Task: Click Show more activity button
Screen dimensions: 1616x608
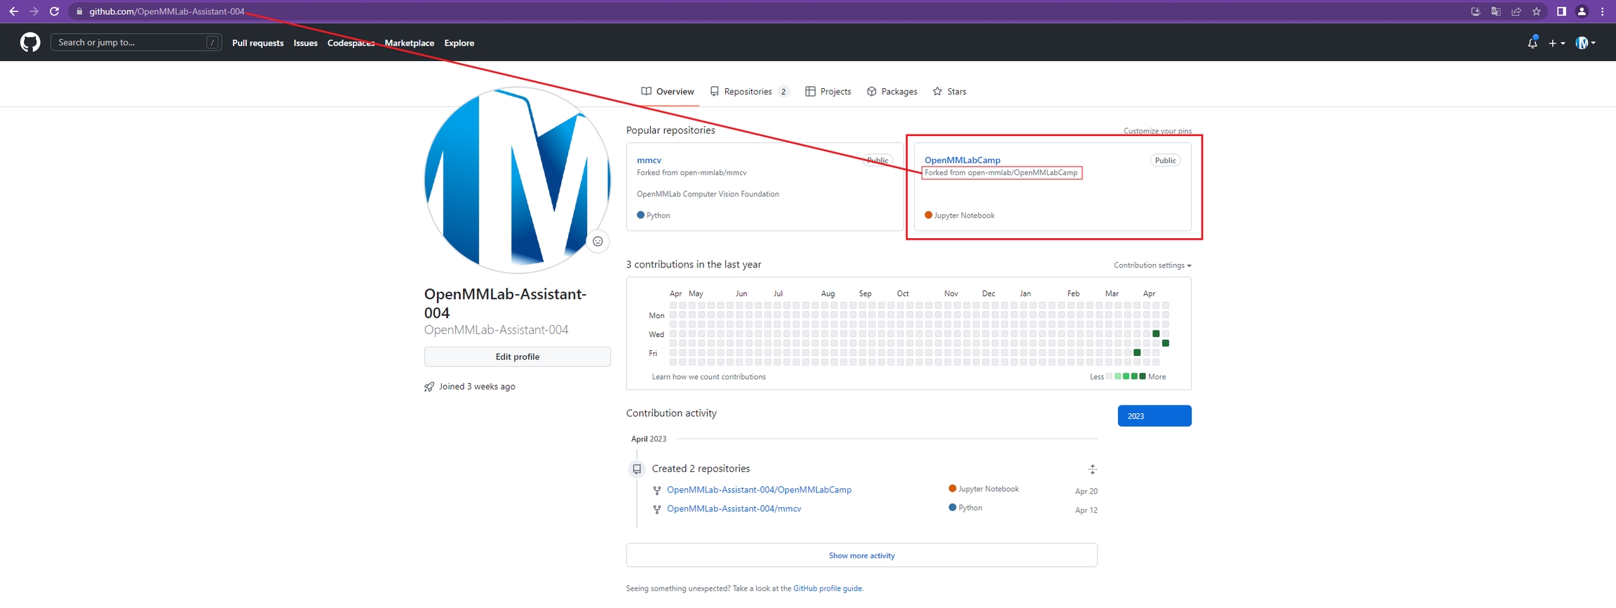Action: pyautogui.click(x=861, y=555)
